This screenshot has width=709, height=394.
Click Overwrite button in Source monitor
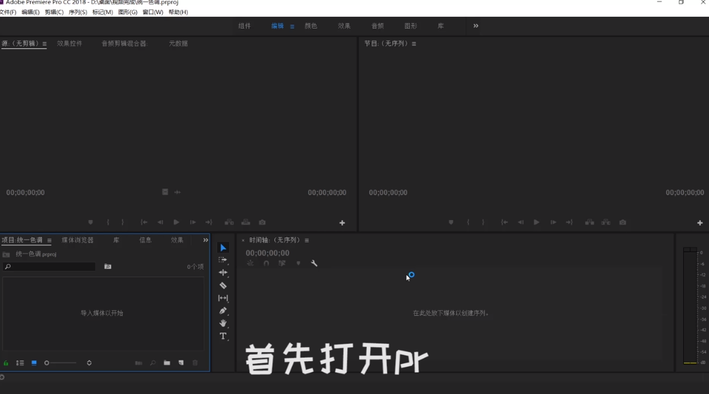(x=245, y=222)
